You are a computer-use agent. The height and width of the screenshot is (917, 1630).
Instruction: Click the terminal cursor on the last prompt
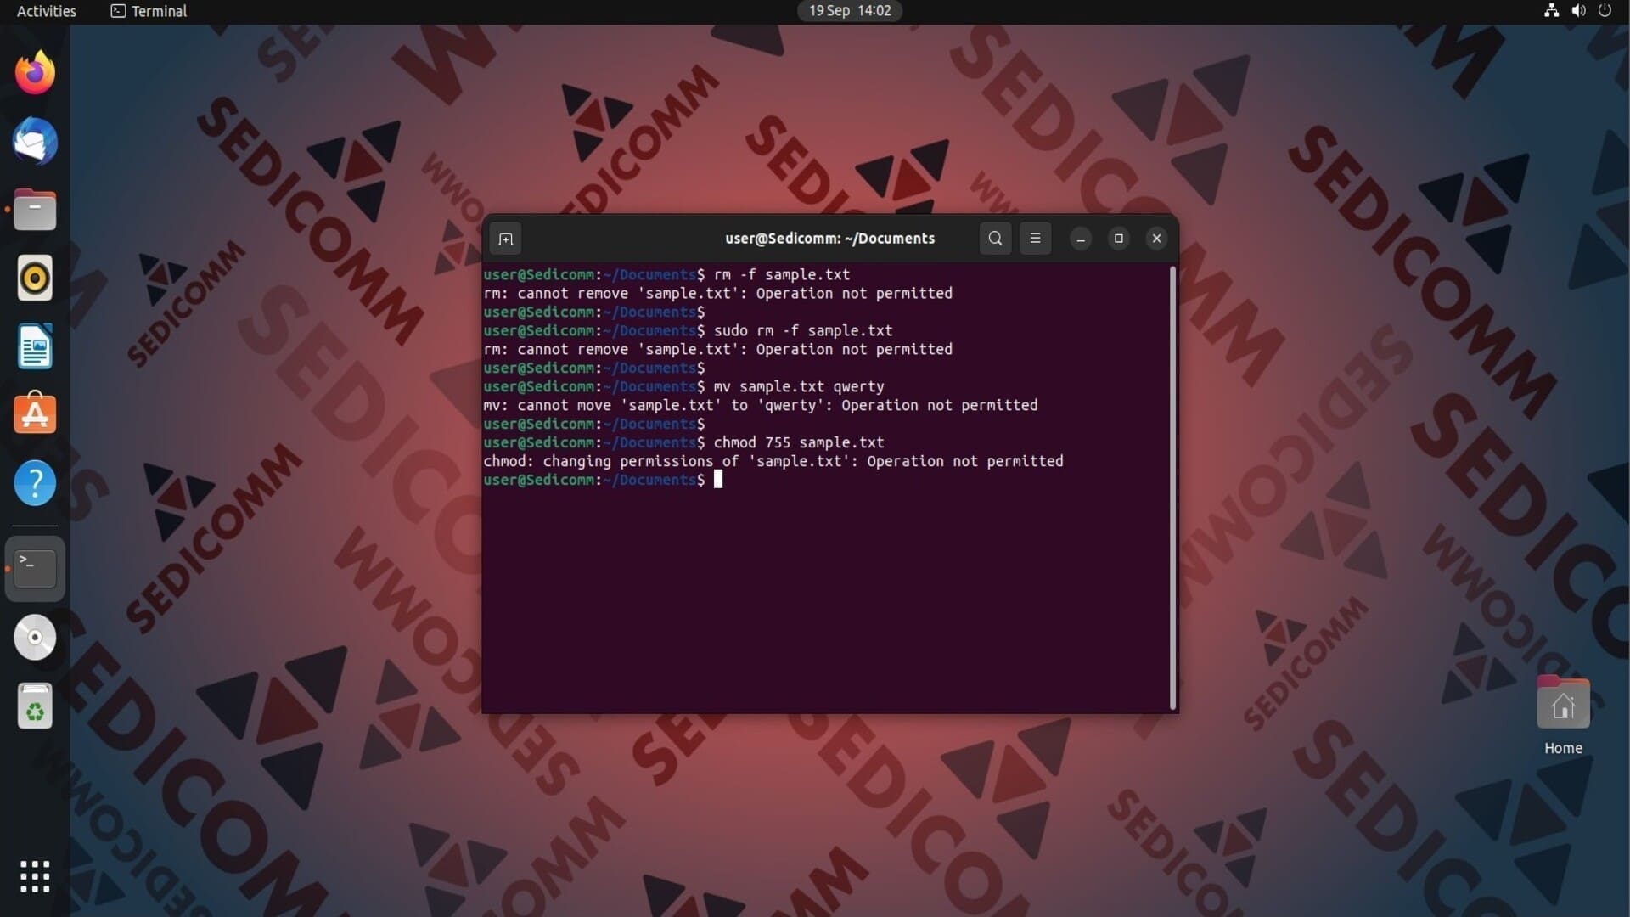coord(718,480)
